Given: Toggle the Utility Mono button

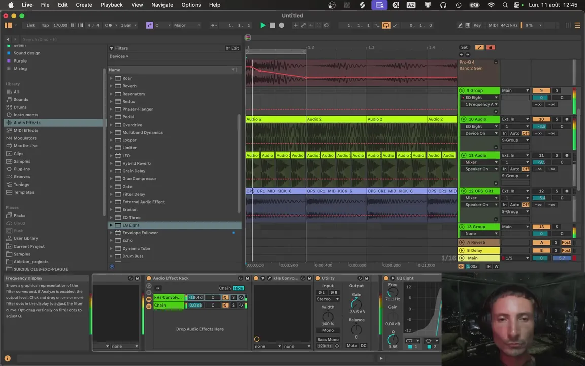Looking at the screenshot, I should point(328,330).
